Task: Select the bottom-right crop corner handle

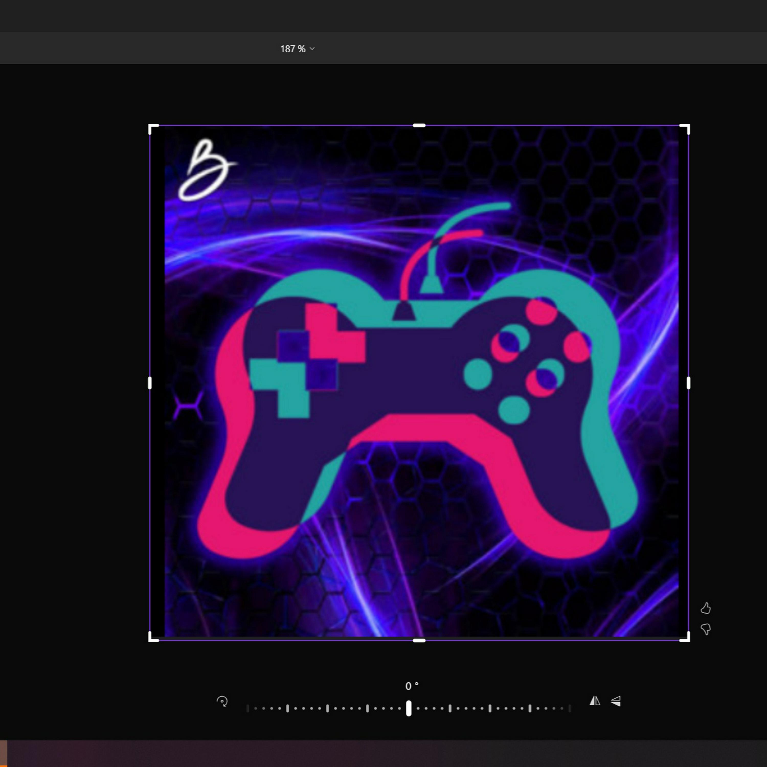Action: click(685, 636)
